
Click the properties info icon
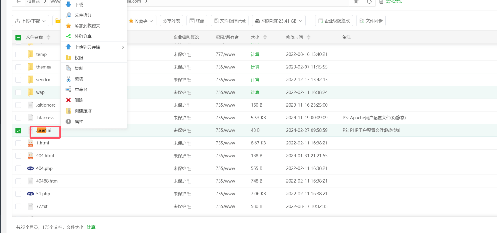68,121
